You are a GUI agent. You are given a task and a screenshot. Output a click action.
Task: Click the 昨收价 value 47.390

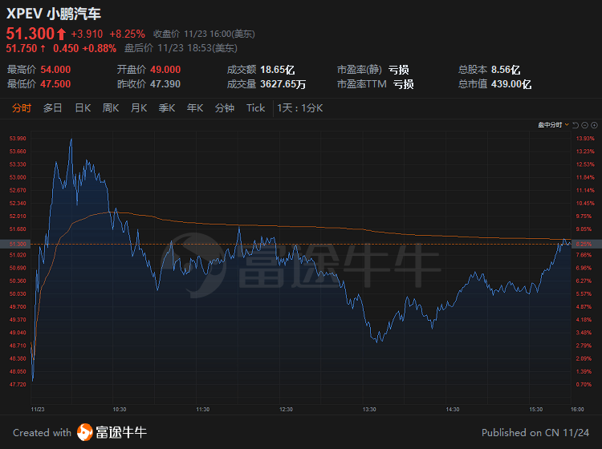coord(165,84)
